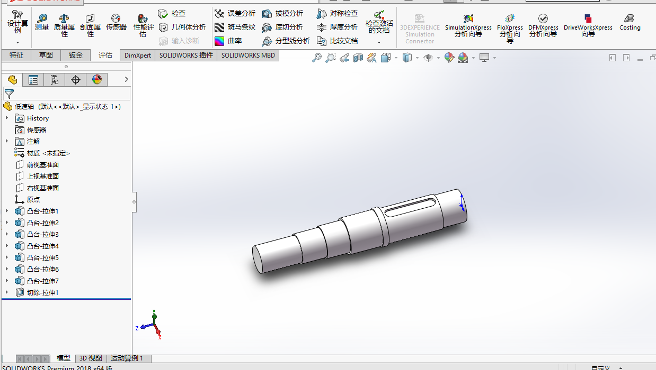Open Mass Properties (质量属性)
The height and width of the screenshot is (370, 656).
(64, 25)
